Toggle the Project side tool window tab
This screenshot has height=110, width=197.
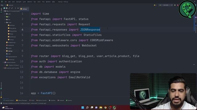pyautogui.click(x=1, y=10)
